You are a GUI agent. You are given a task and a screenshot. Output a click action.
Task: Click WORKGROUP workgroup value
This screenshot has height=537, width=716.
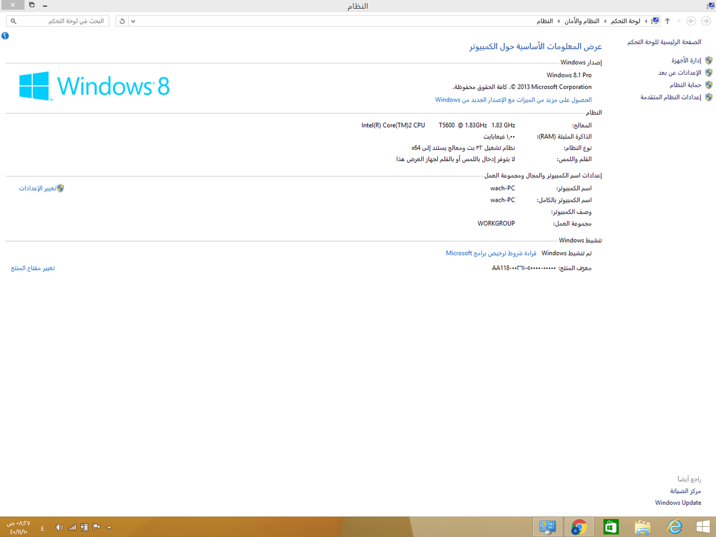pyautogui.click(x=496, y=223)
